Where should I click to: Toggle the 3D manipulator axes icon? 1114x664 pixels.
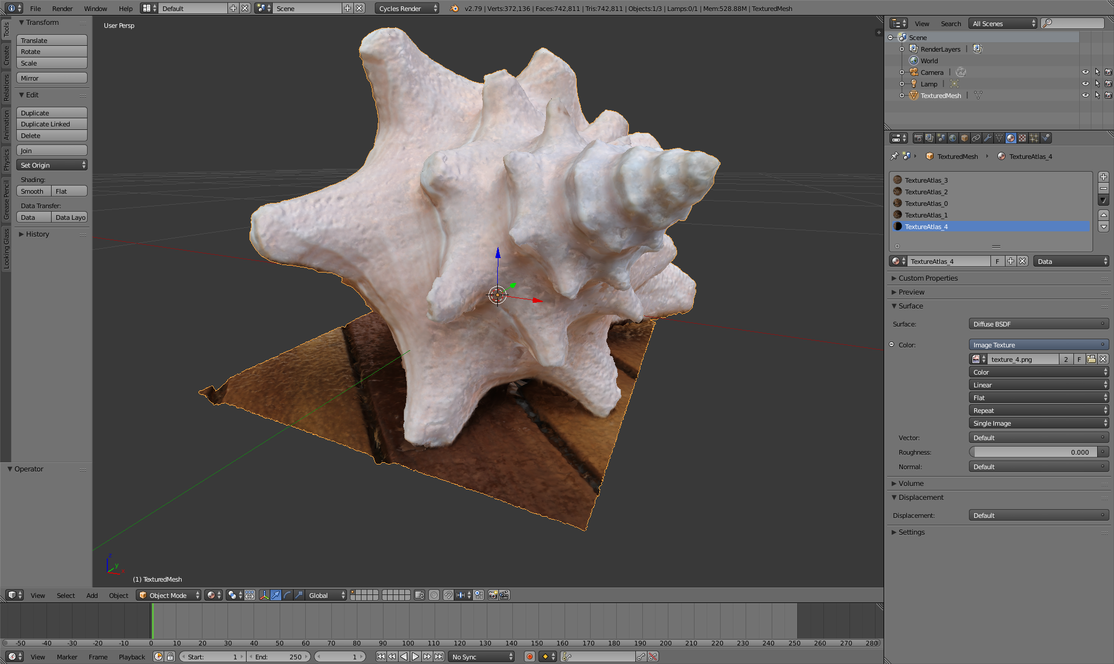pyautogui.click(x=264, y=595)
